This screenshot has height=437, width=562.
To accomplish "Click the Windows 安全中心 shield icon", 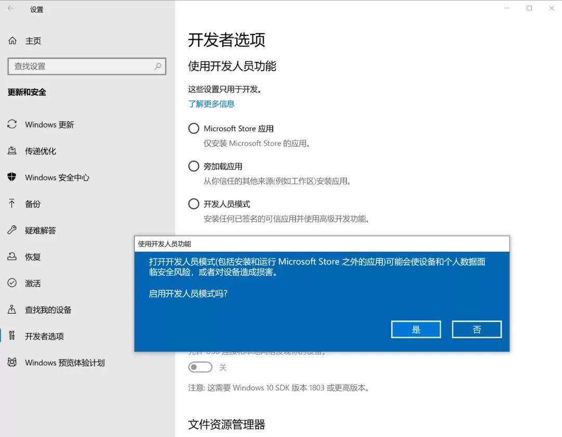I will 12,177.
